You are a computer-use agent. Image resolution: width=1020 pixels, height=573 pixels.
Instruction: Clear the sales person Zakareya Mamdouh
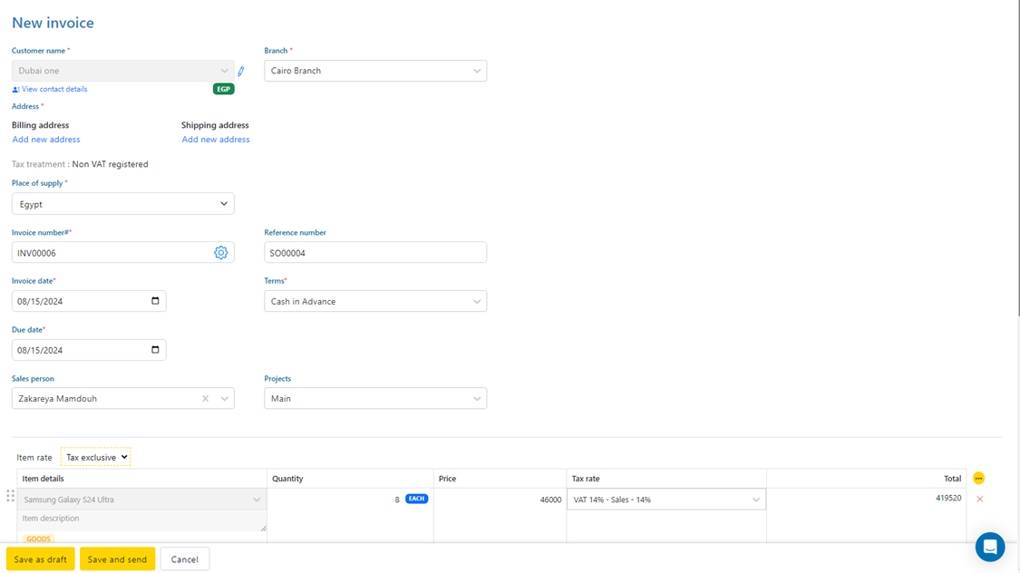tap(205, 399)
